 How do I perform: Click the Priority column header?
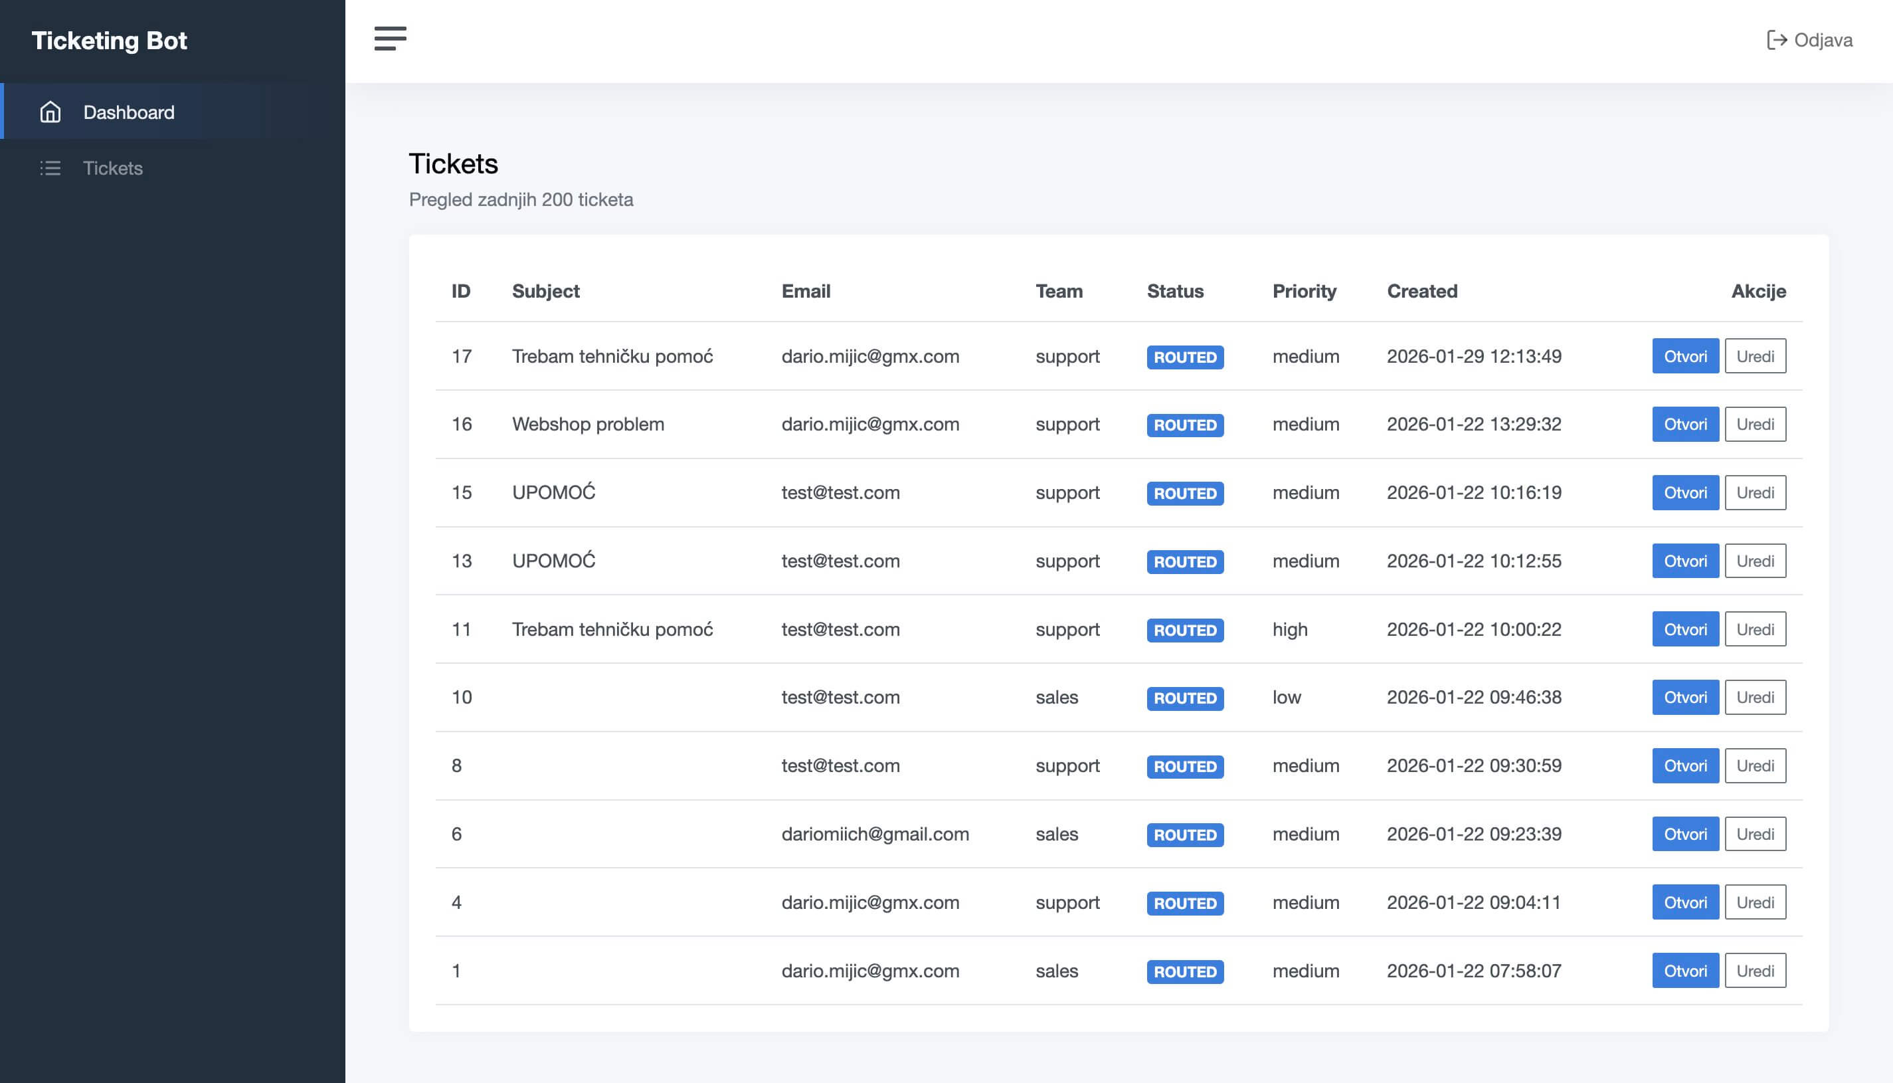click(x=1304, y=291)
